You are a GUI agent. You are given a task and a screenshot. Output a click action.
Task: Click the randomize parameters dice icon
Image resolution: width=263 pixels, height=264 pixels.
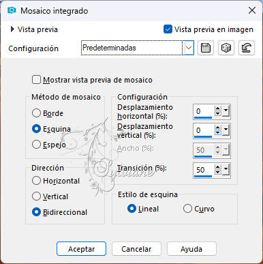click(226, 48)
